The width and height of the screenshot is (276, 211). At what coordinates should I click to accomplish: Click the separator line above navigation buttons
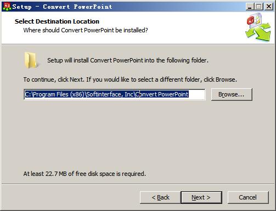click(x=138, y=184)
